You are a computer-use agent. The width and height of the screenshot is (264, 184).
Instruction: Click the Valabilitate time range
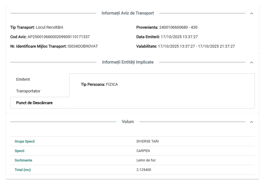[196, 46]
